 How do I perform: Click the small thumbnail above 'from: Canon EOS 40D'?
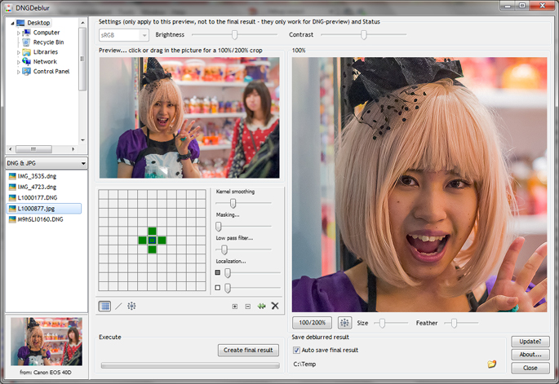point(47,342)
